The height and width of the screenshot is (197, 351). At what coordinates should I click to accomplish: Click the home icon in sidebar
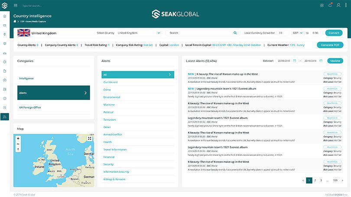click(x=5, y=16)
